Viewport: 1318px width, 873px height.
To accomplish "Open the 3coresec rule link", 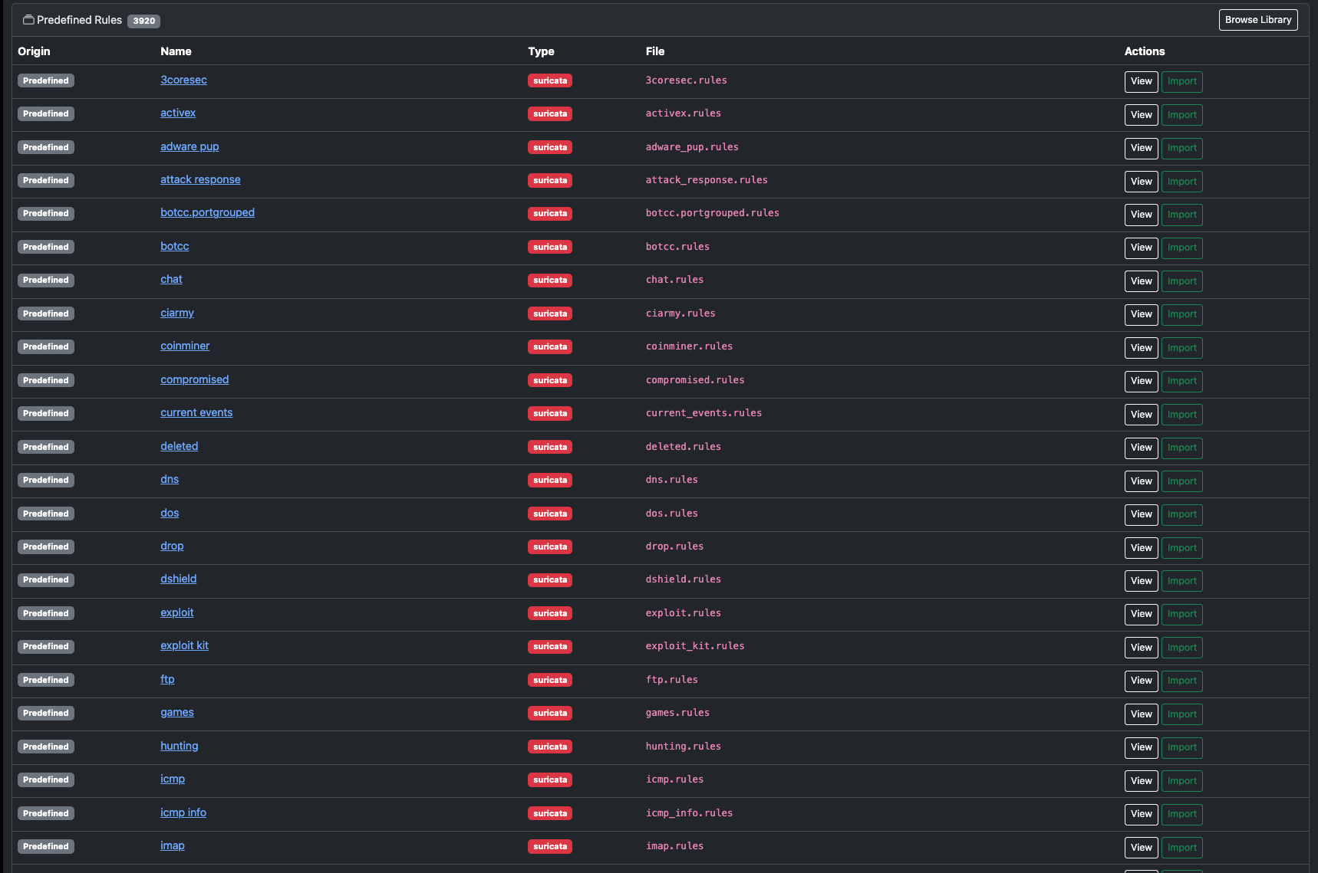I will point(183,80).
